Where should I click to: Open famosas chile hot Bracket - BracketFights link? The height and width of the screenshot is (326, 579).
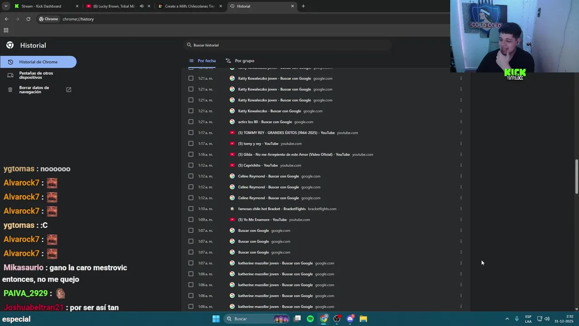coord(272,209)
